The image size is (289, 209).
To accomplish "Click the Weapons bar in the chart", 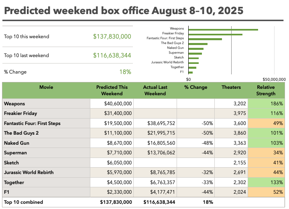I will (223, 29).
